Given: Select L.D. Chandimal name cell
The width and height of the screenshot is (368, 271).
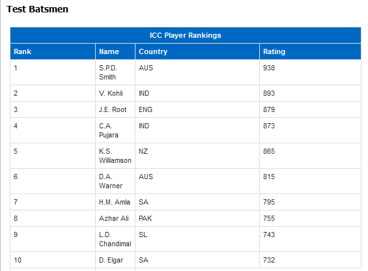Looking at the screenshot, I should tap(115, 239).
